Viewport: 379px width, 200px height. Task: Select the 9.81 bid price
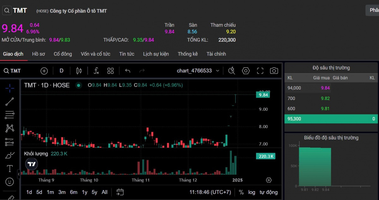[x=325, y=109]
